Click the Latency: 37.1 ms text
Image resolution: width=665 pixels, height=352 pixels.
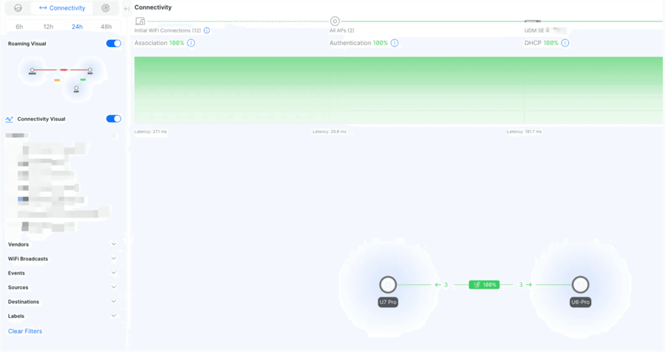click(151, 132)
